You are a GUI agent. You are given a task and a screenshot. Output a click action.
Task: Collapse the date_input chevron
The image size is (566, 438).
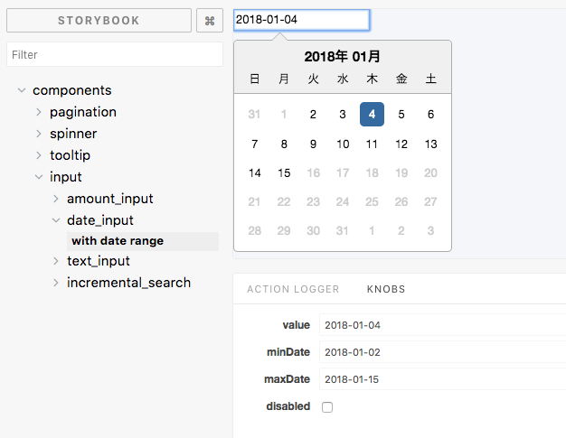(55, 220)
